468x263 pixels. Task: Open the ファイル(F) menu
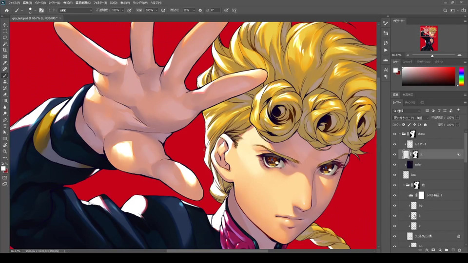pyautogui.click(x=14, y=3)
